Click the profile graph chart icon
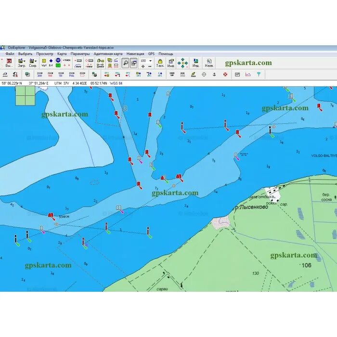The height and width of the screenshot is (337, 337). click(x=248, y=74)
